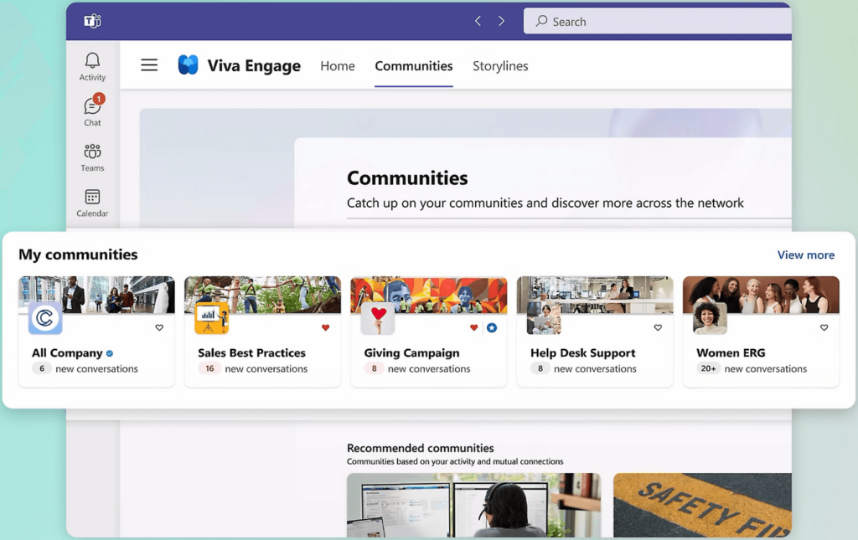Open Chat with one unread badge

pyautogui.click(x=92, y=111)
